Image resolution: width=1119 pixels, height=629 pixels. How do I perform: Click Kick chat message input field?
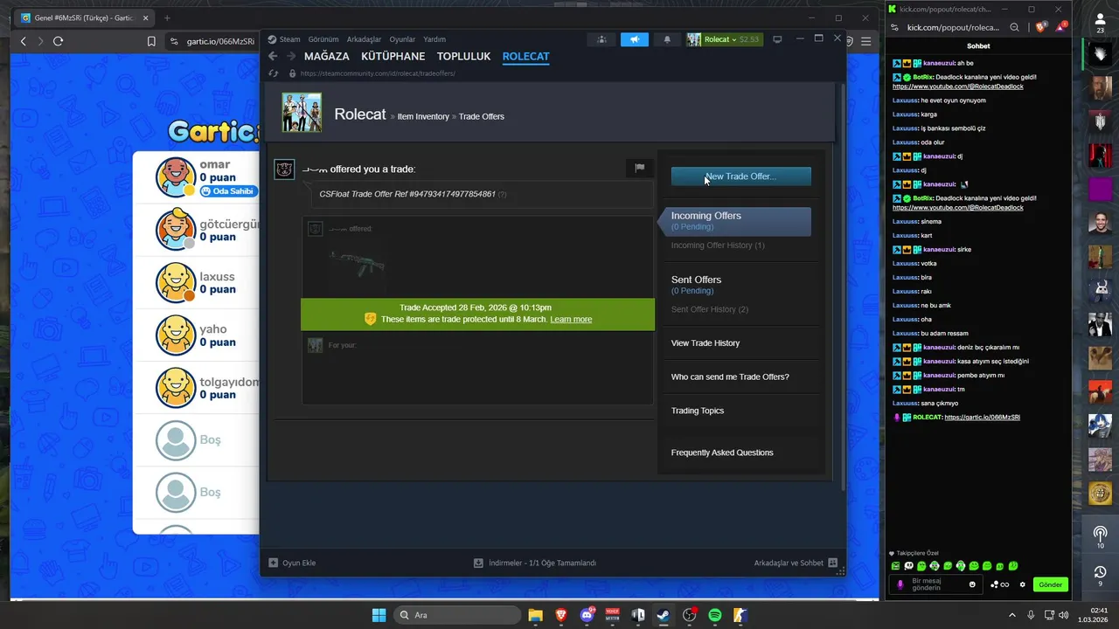[x=935, y=584]
